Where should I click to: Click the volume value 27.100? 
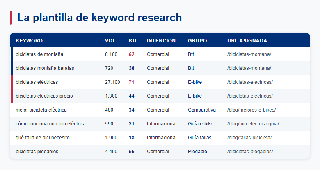(112, 82)
